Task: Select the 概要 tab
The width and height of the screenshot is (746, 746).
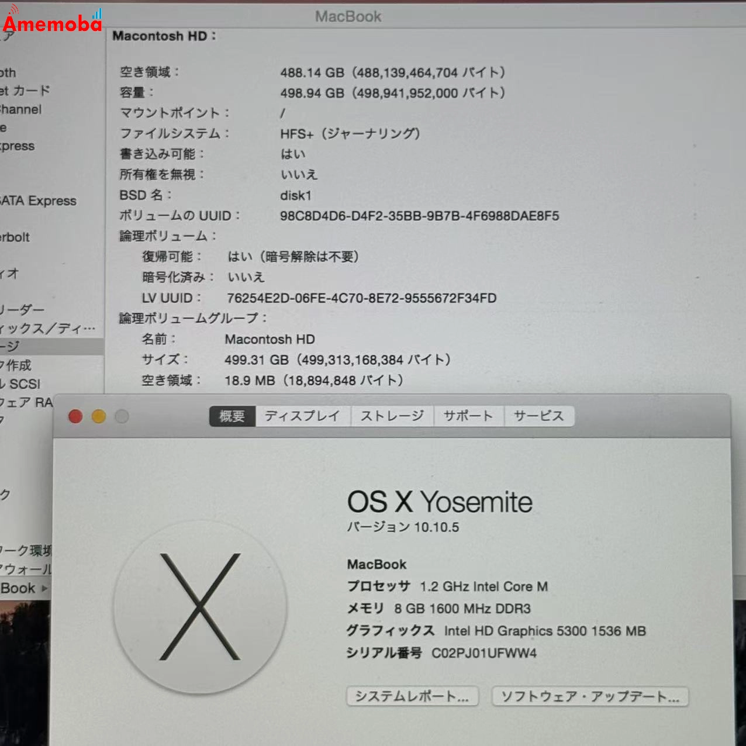Action: 232,415
